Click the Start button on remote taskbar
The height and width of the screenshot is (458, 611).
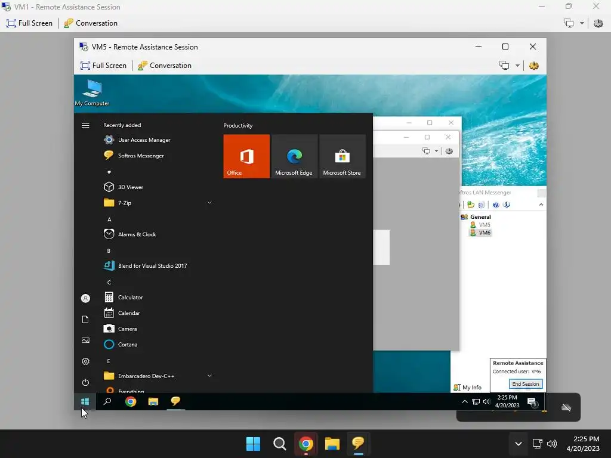(x=85, y=401)
